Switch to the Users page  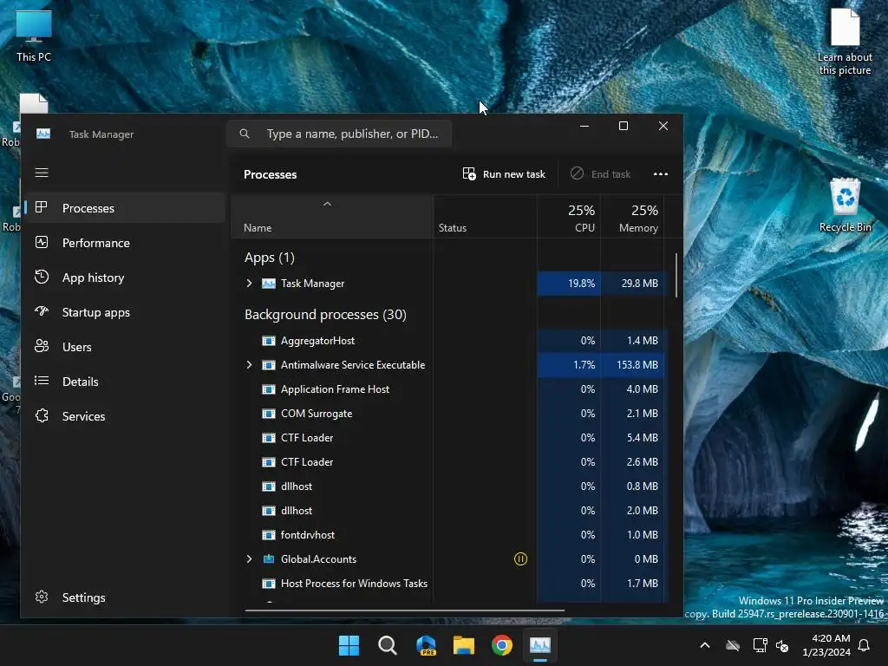pos(125,347)
